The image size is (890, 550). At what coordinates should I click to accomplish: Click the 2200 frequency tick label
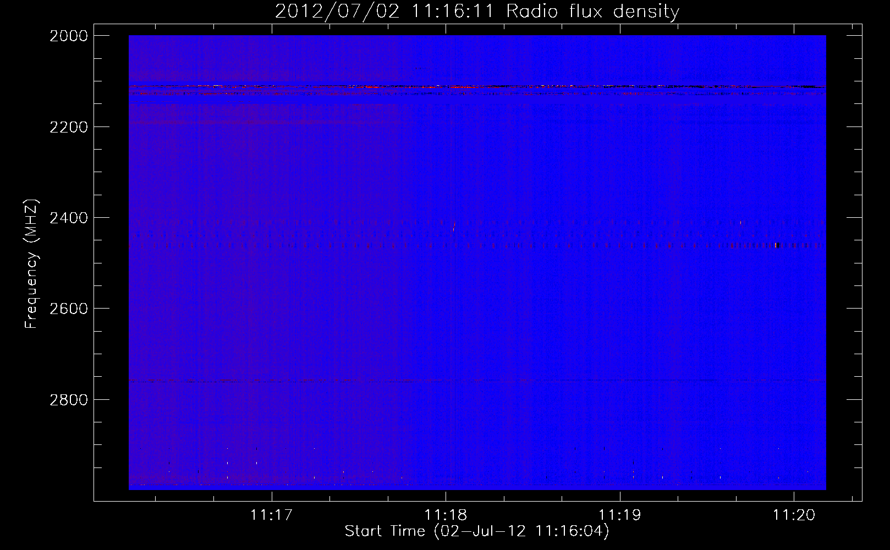(69, 127)
